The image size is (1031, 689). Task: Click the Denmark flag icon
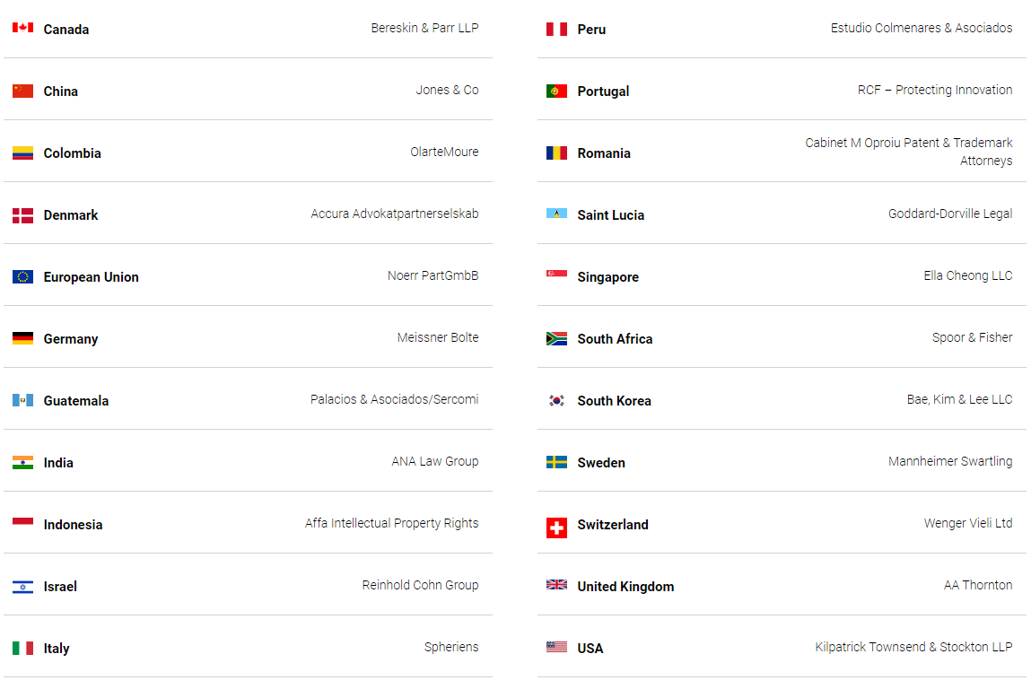click(x=22, y=215)
